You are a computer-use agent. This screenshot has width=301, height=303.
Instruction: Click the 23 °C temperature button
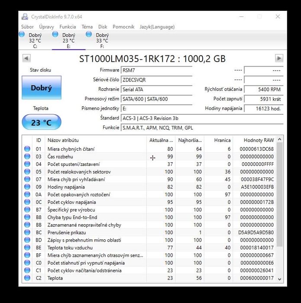(42, 122)
